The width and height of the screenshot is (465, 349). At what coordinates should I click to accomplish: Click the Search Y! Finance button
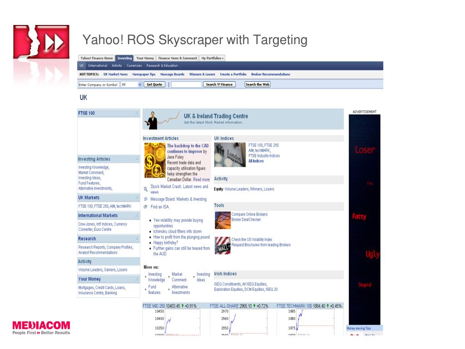pos(219,85)
